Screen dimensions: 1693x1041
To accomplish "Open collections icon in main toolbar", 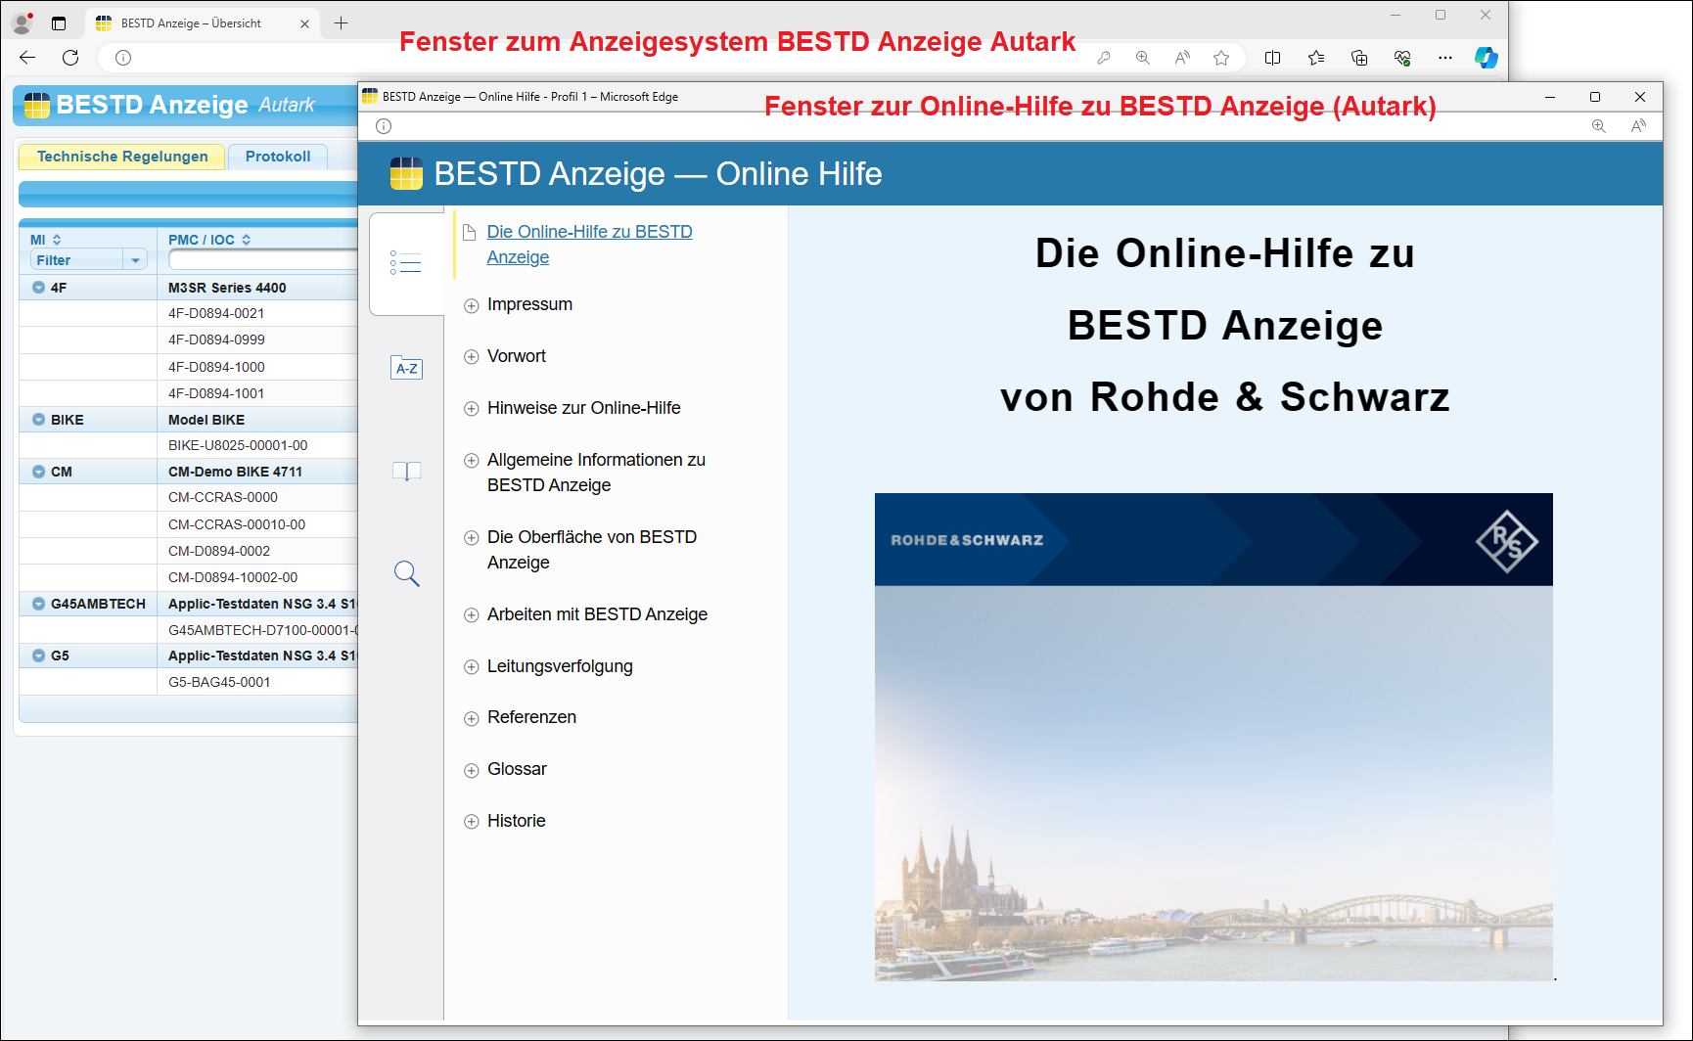I will click(1359, 58).
